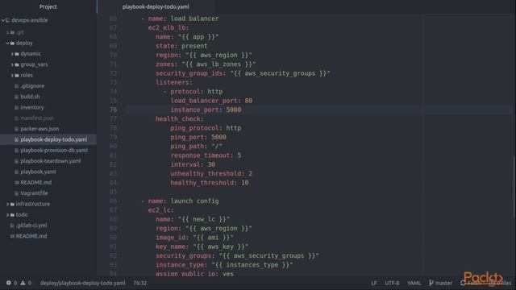The height and width of the screenshot is (290, 516).
Task: Click the todo folder icon
Action: [12, 215]
